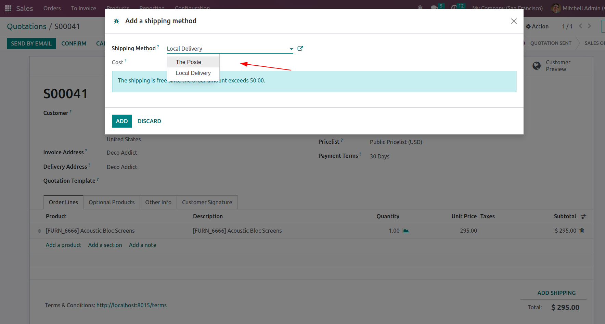Click the Shipping Method input field

(x=227, y=49)
